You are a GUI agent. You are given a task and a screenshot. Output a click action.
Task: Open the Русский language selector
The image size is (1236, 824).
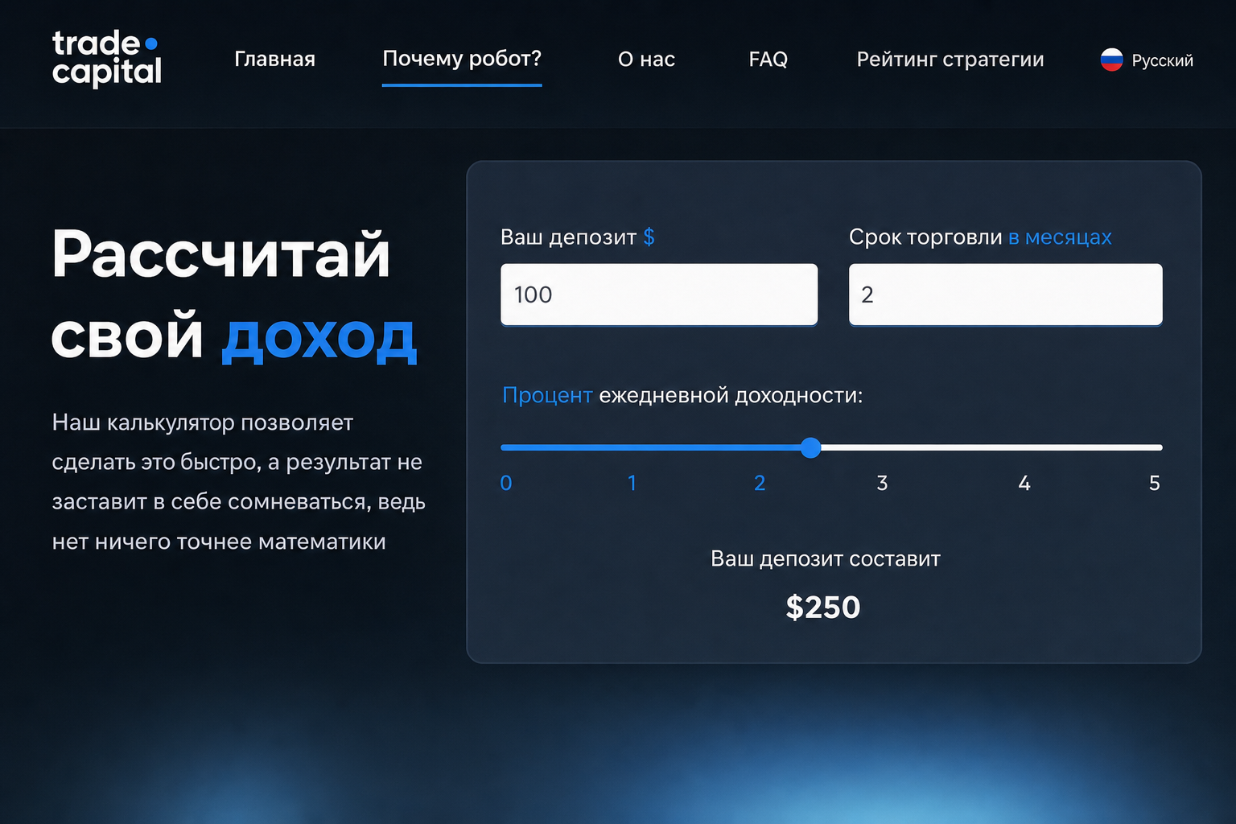[x=1147, y=60]
